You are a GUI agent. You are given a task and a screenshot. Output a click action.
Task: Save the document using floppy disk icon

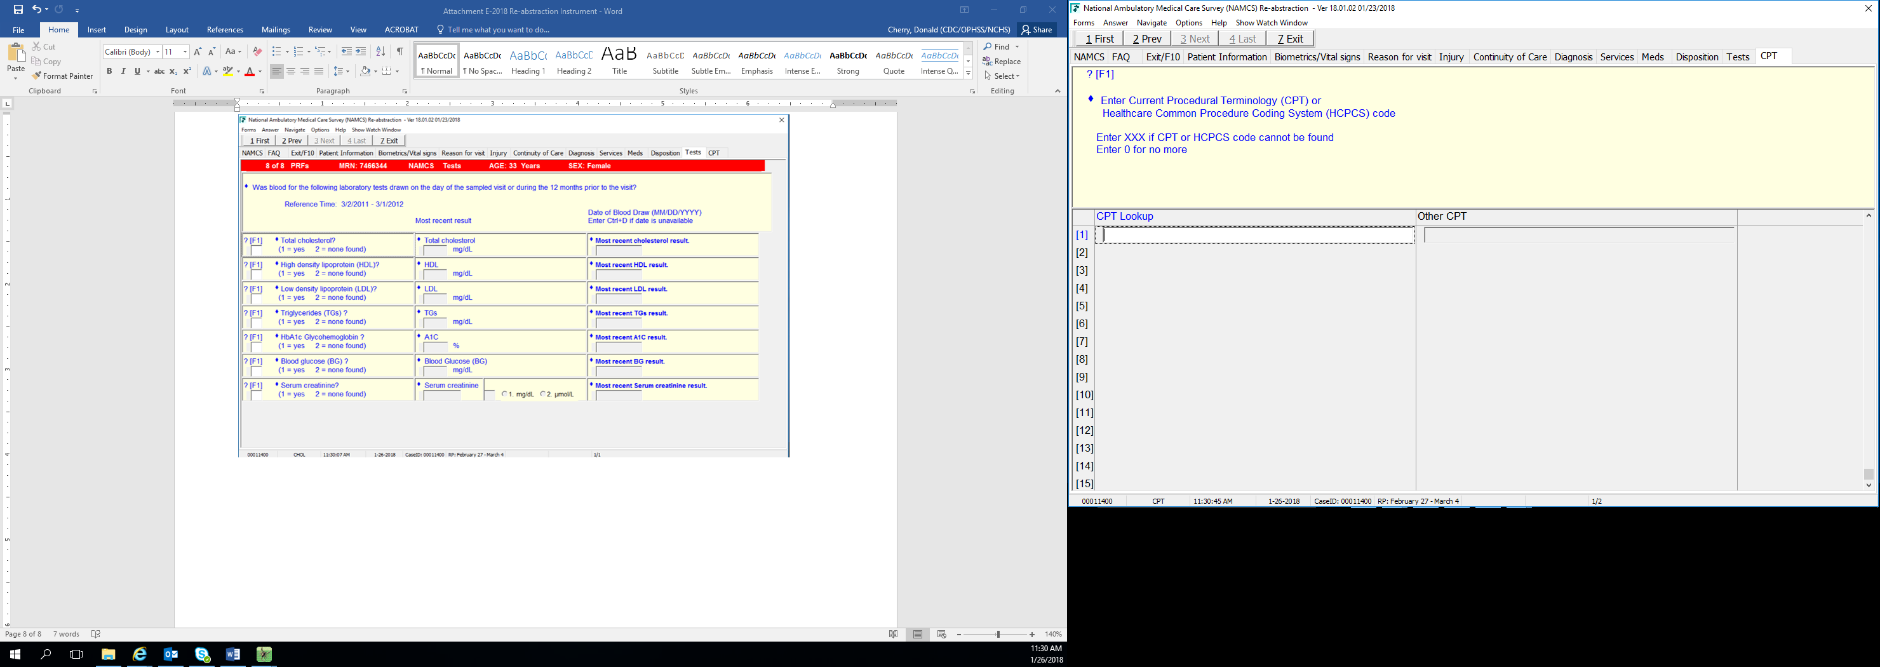point(18,10)
